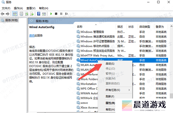Click the Pause service toolbar icon

pos(61,14)
